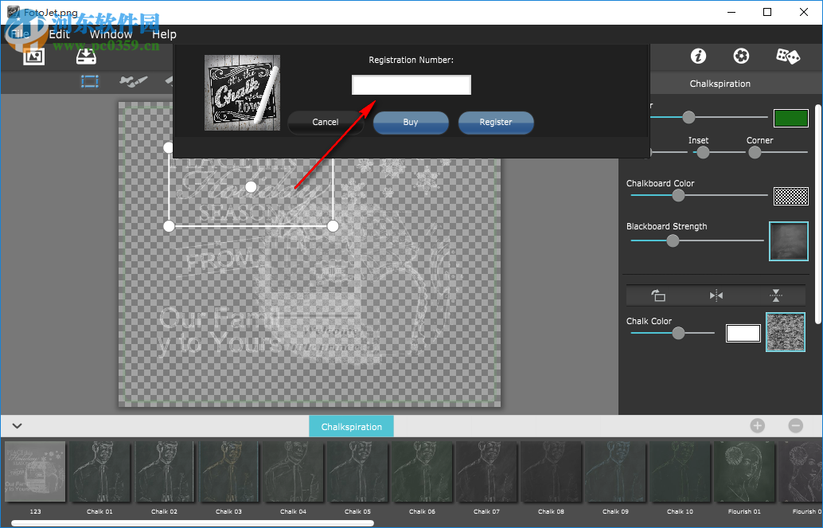Open the Edit menu
The height and width of the screenshot is (528, 823).
tap(60, 34)
